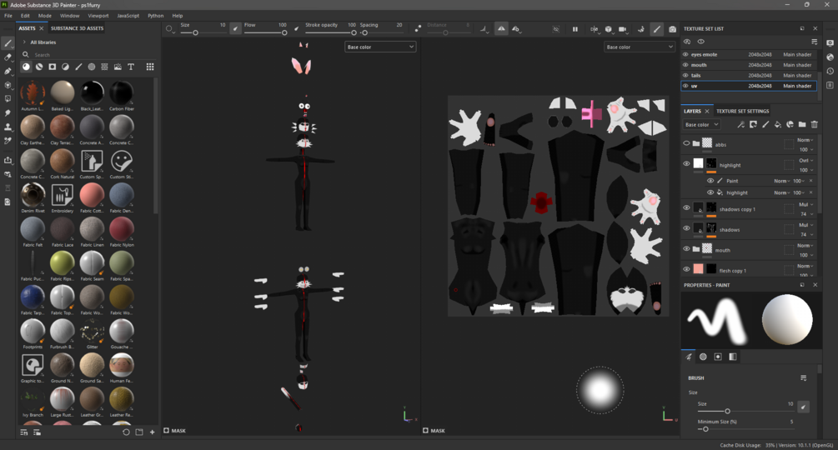Show the hidden abbs folder layer

[687, 143]
